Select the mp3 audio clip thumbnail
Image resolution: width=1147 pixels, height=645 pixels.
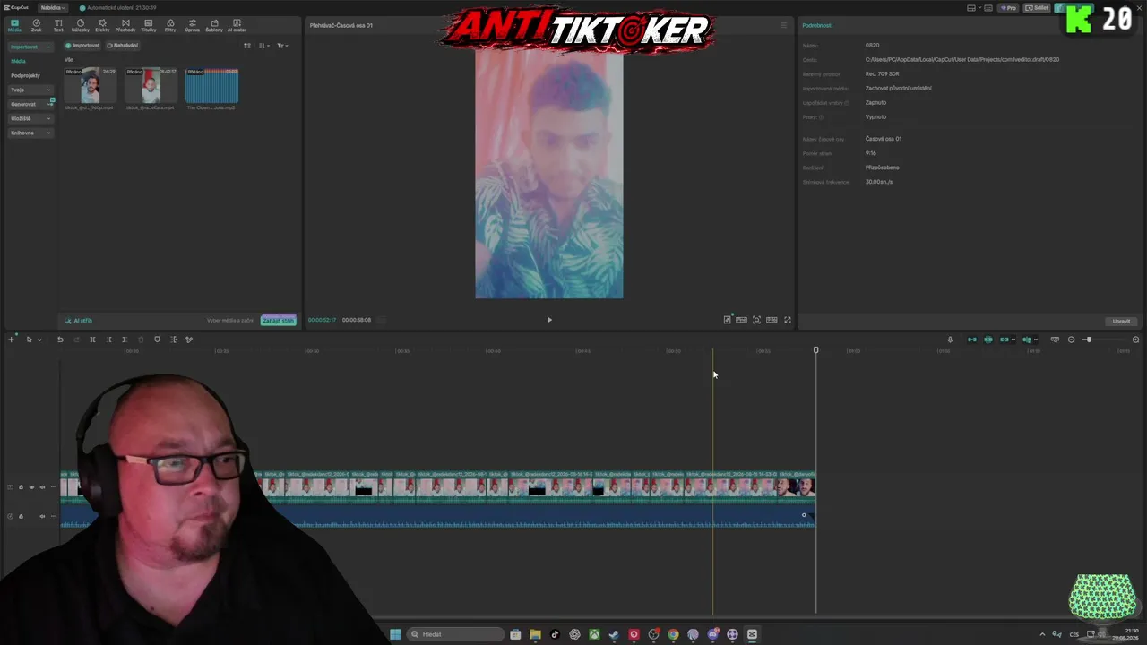(x=211, y=86)
